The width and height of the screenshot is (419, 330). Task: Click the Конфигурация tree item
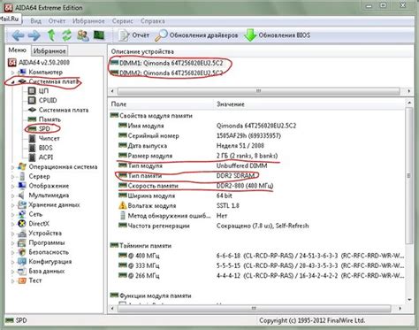point(45,262)
